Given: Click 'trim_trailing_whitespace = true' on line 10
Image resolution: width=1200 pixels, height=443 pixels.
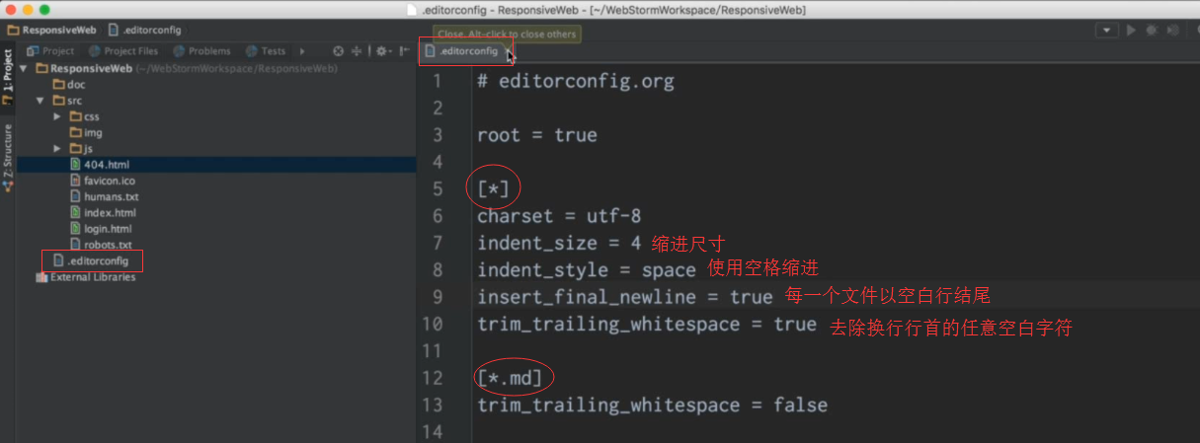Looking at the screenshot, I should click(647, 324).
